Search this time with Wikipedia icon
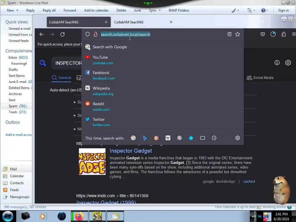 pyautogui.click(x=168, y=138)
